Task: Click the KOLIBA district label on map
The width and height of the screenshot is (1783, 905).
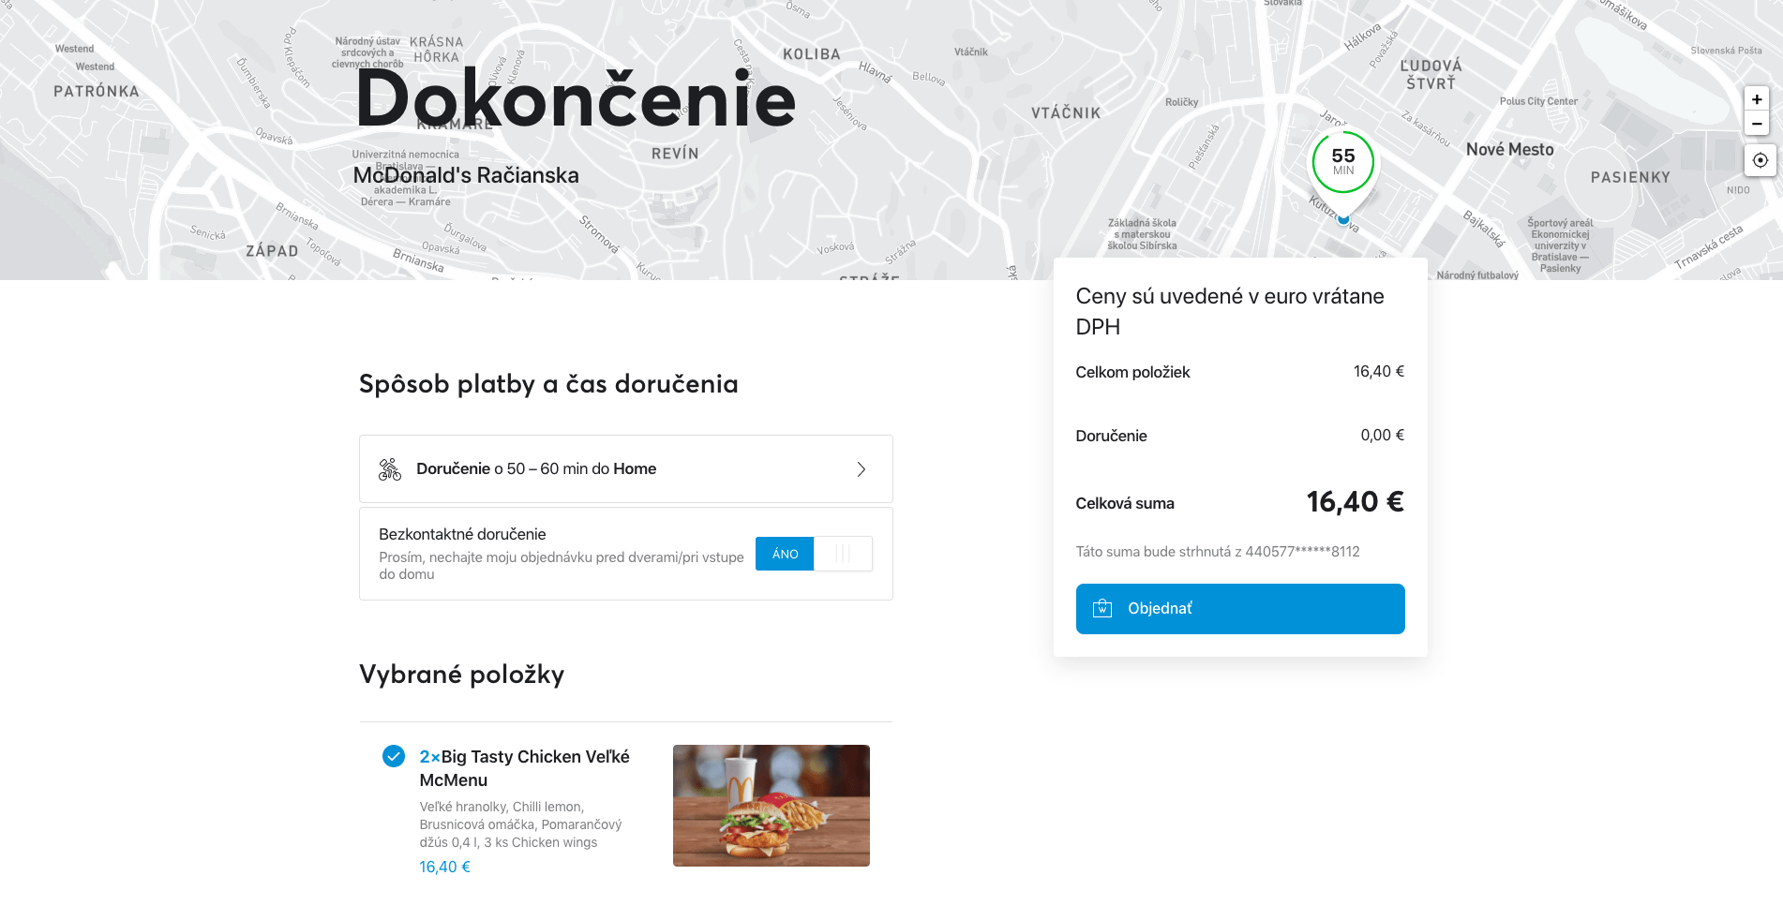Action: [x=811, y=54]
